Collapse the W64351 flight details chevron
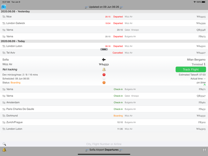Viewport: 208px width, 156px height. click(205, 85)
